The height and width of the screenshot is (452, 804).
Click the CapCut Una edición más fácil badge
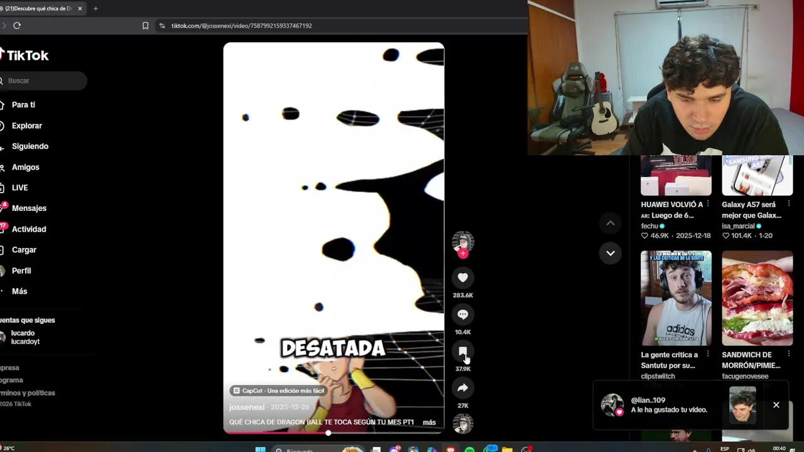coord(278,390)
